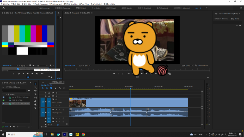The height and width of the screenshot is (137, 244).
Task: Open Program monitor panel menu
Action: click(92, 13)
